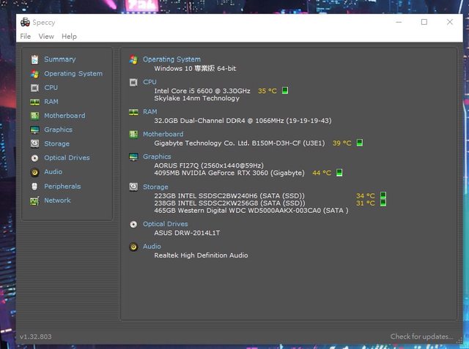The width and height of the screenshot is (469, 349).
Task: Click the Operating System Windows flag sidebar icon
Action: point(34,74)
